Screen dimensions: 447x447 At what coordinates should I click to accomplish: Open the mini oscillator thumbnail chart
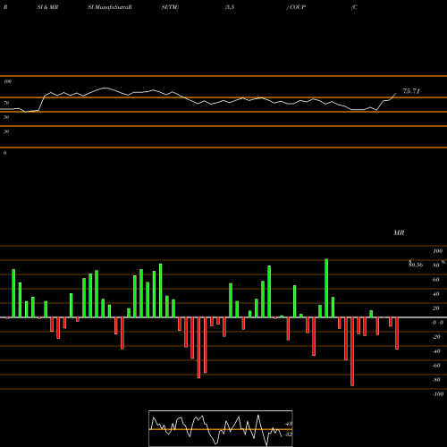coord(221,428)
